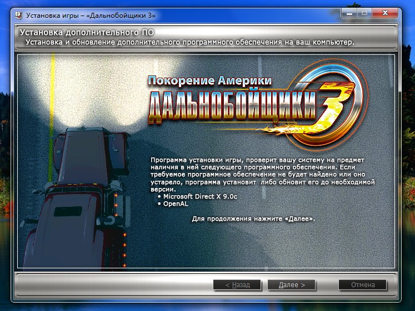Click the «OpenAL» list item
Screen dimensions: 415x311
coord(176,204)
